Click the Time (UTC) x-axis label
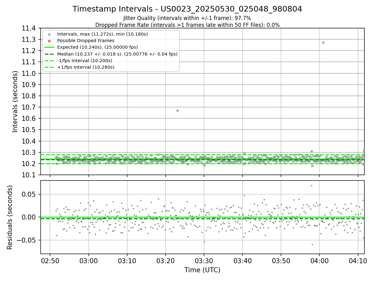Viewport: 375px width, 281px height. pyautogui.click(x=202, y=270)
